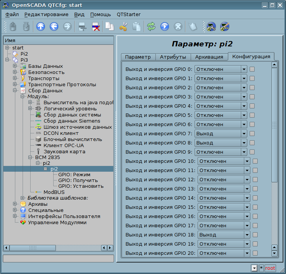Viewport: 286px width, 274px height.
Task: Click the Add item toolbar icon
Action: [82, 26]
